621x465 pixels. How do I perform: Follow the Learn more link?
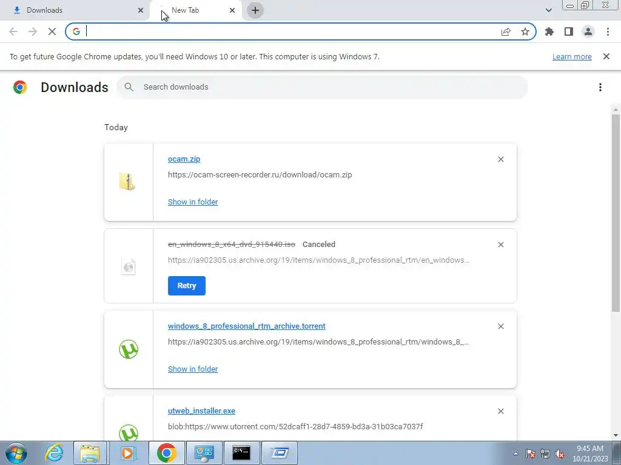[572, 56]
